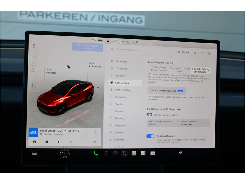Screen dimensions: 245x184
Task: Tap the 21.0 temperature display
Action: click(65, 153)
